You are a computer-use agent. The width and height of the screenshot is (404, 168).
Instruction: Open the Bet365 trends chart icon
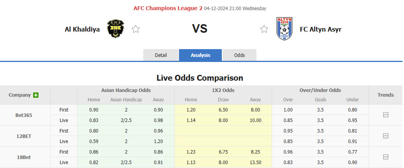click(x=385, y=115)
